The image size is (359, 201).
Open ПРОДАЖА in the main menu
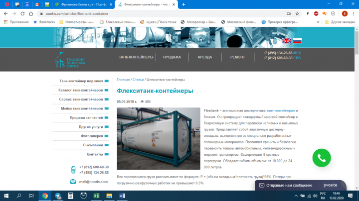(x=172, y=57)
